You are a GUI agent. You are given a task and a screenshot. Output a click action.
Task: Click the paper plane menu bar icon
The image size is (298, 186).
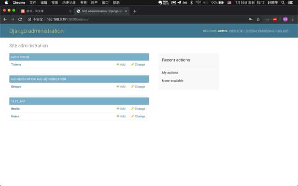click(x=179, y=3)
